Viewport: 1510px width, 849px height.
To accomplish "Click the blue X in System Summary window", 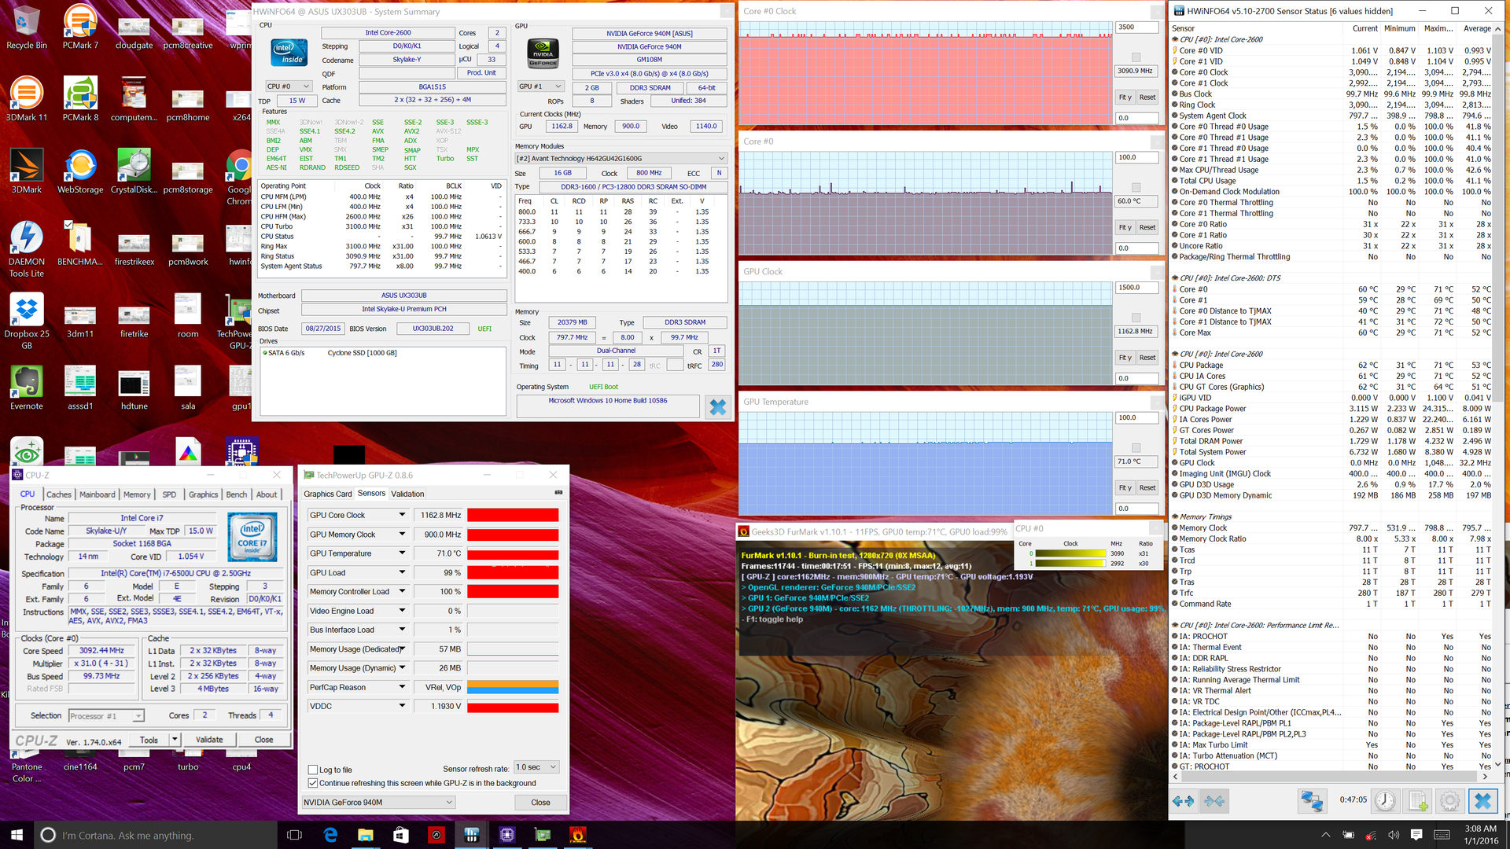I will click(718, 406).
